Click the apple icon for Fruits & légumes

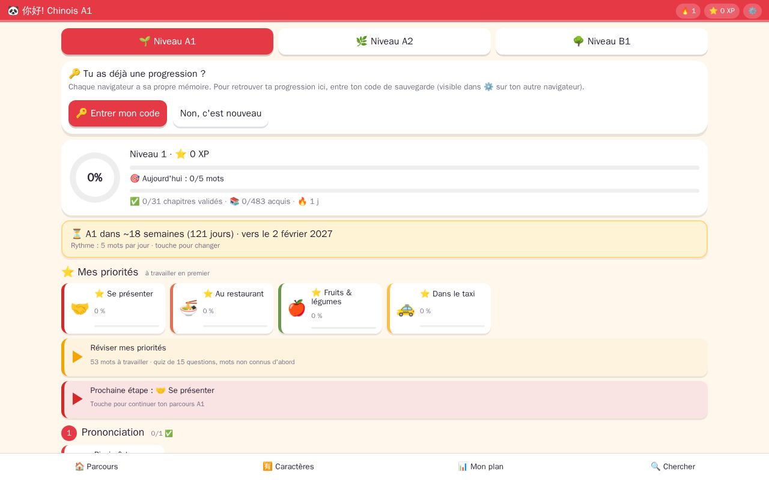tap(297, 308)
